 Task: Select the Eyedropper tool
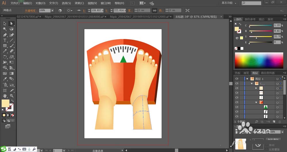[5, 79]
